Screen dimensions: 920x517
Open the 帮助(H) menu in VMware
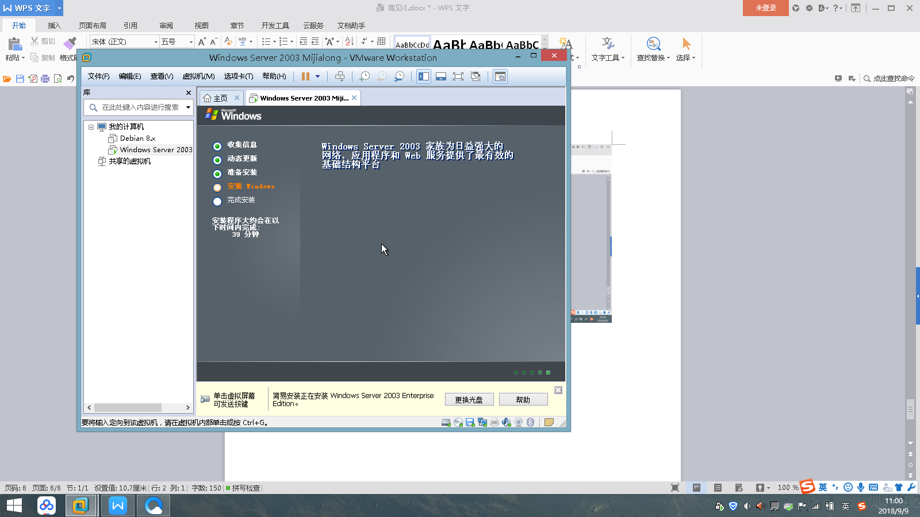pos(274,76)
